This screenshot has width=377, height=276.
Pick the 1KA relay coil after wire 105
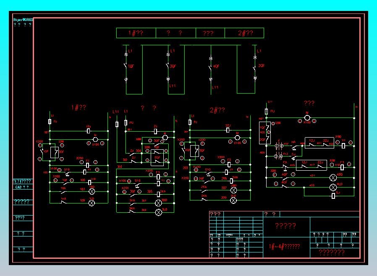(x=89, y=182)
